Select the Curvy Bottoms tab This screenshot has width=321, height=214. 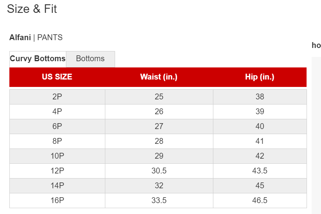click(38, 59)
